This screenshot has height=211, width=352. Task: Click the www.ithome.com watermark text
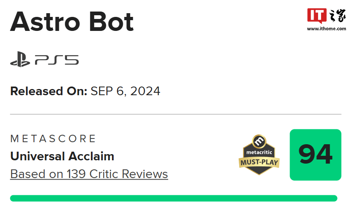(x=326, y=29)
